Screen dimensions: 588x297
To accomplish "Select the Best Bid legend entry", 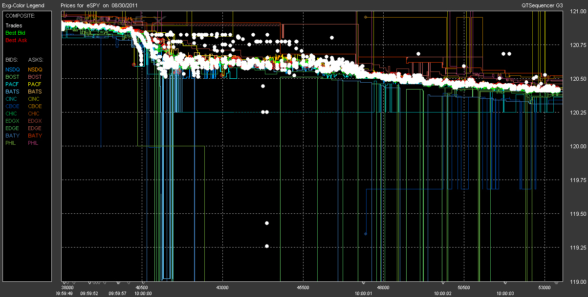I will (x=15, y=33).
